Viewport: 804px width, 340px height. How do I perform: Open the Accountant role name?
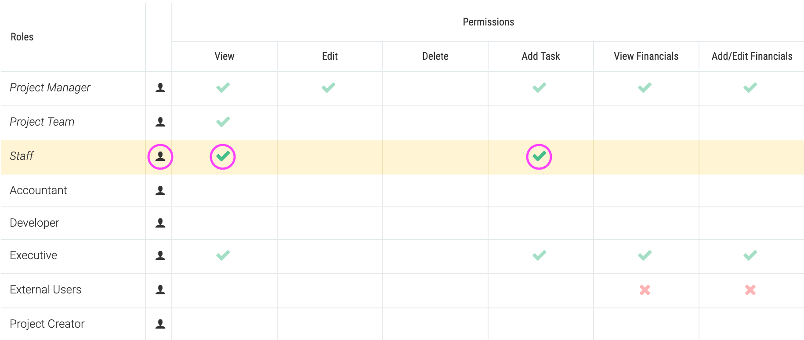click(x=38, y=191)
